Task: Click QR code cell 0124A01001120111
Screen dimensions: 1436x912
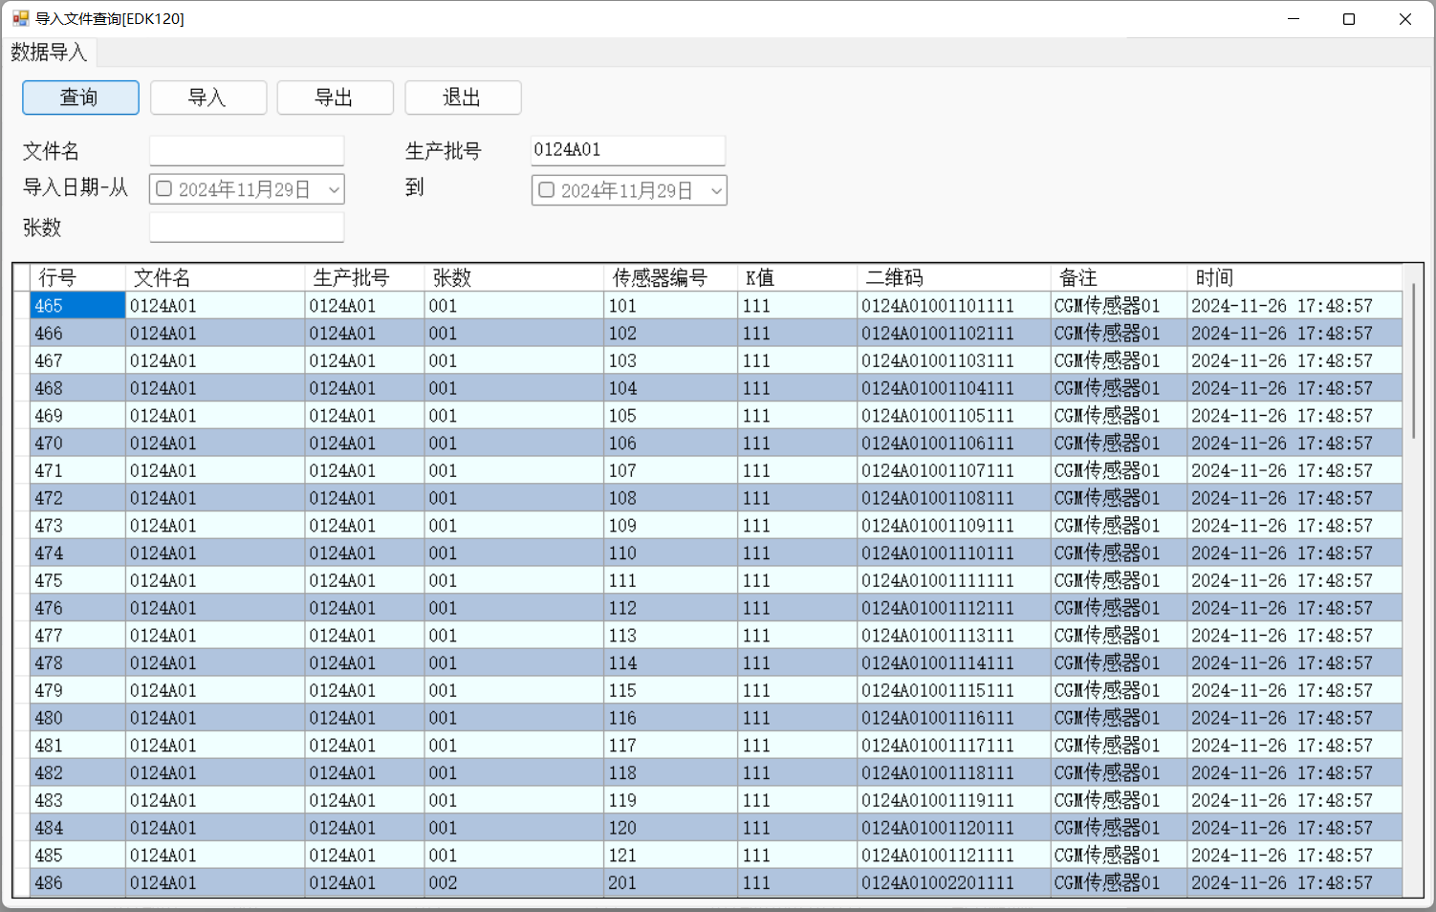Action: point(953,828)
